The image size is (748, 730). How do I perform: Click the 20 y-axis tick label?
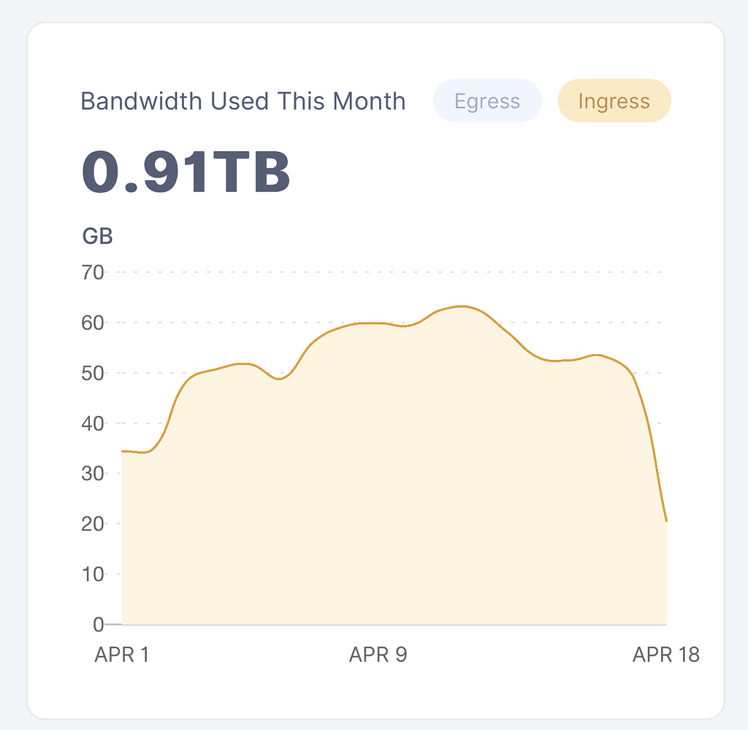coord(93,524)
